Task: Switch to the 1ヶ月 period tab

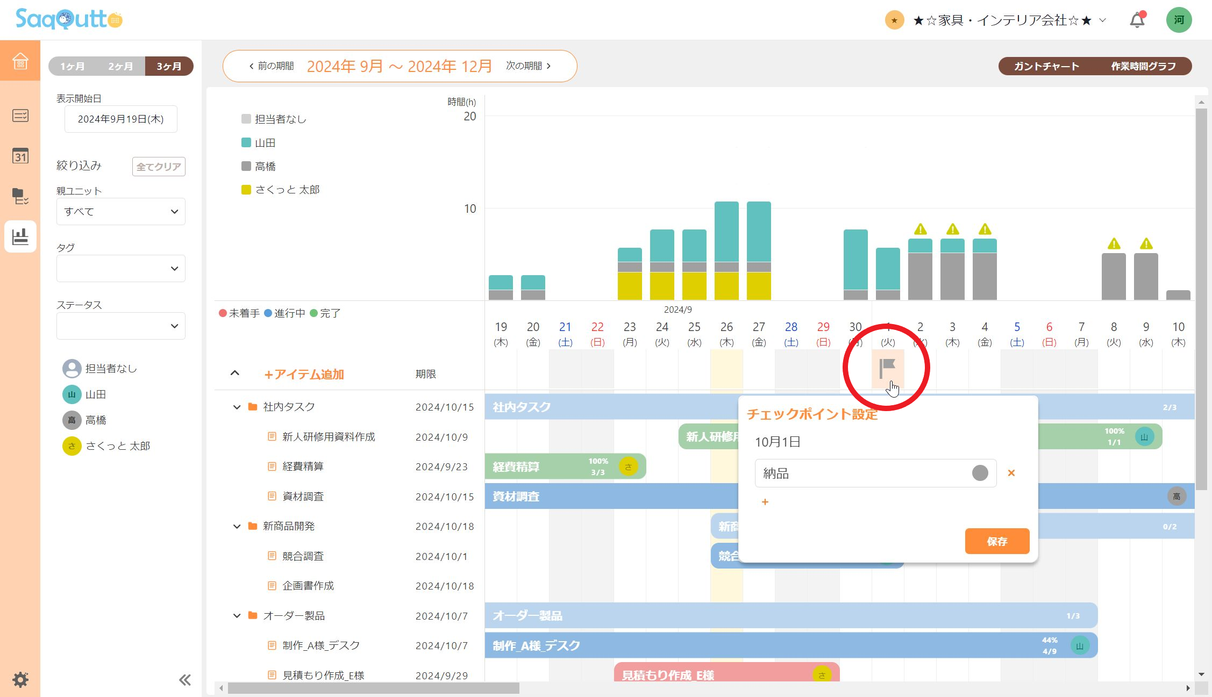Action: [x=73, y=66]
